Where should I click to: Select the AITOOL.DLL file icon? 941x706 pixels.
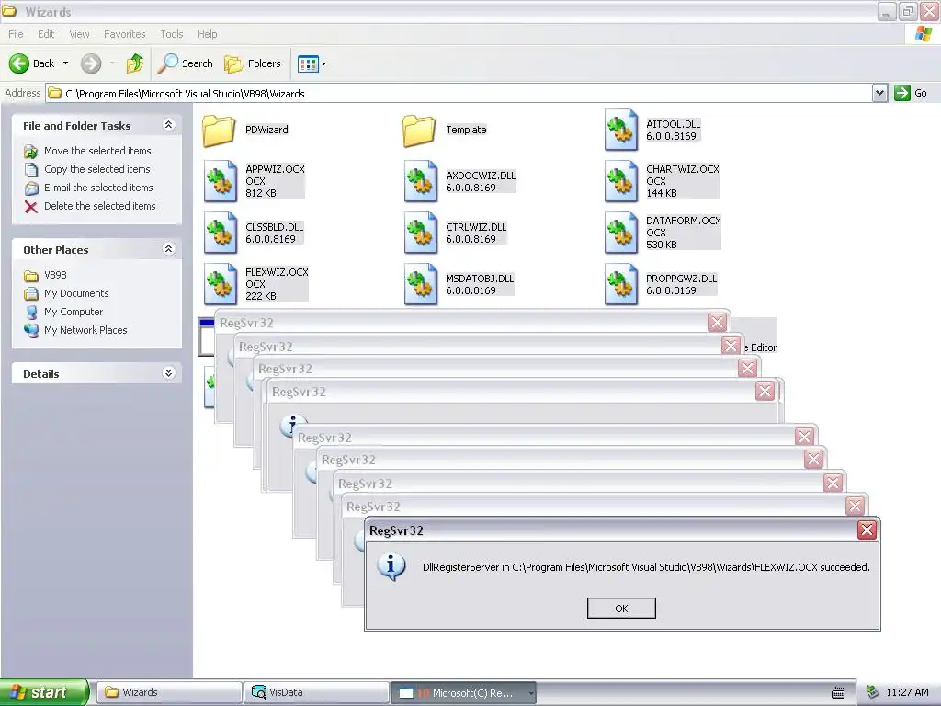(621, 130)
